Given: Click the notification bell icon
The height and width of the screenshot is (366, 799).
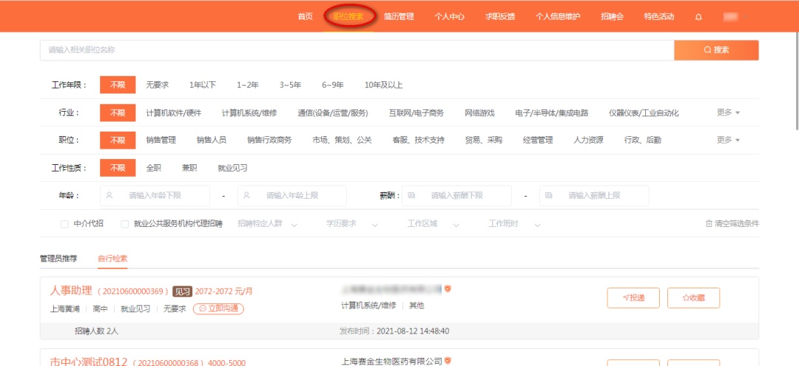Looking at the screenshot, I should coord(698,16).
